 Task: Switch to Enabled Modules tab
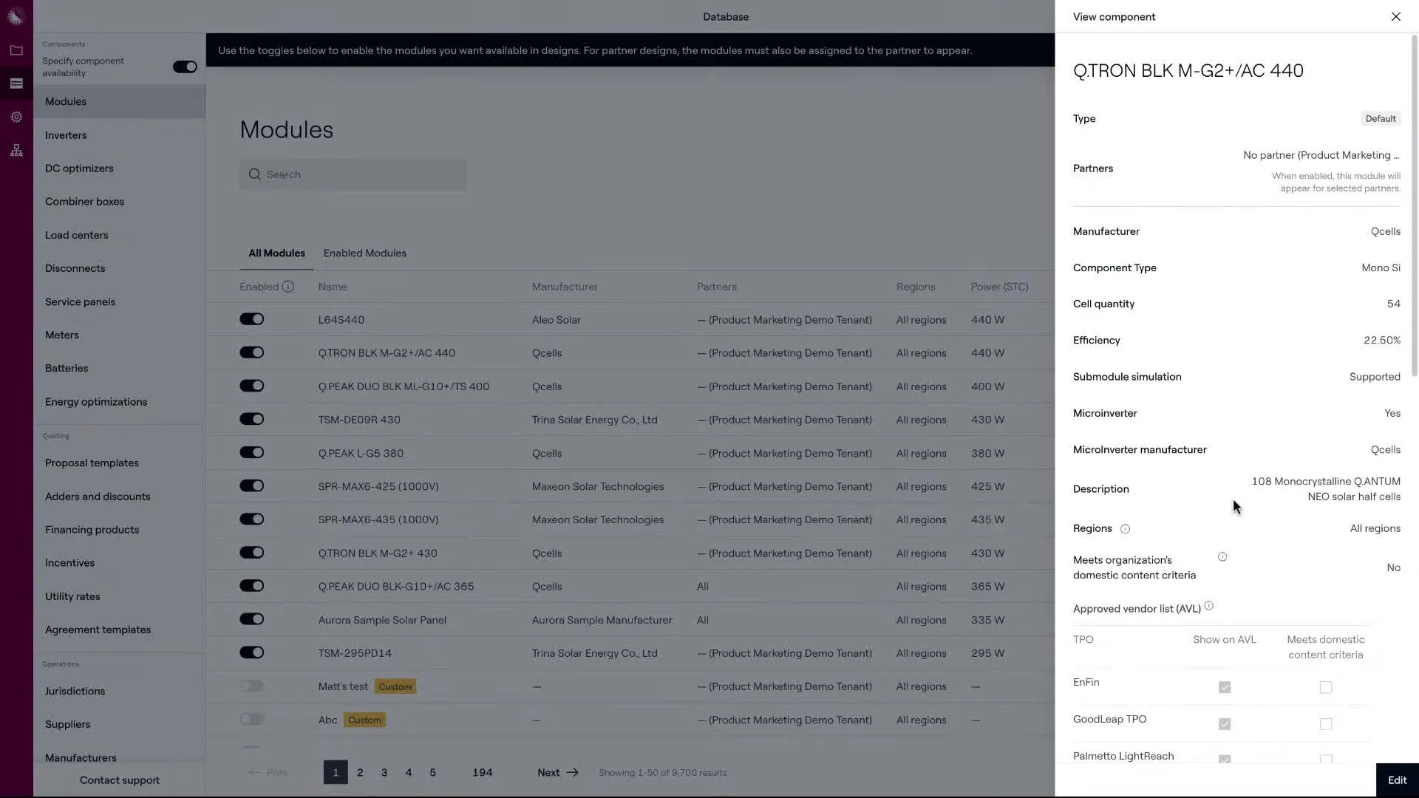[364, 253]
